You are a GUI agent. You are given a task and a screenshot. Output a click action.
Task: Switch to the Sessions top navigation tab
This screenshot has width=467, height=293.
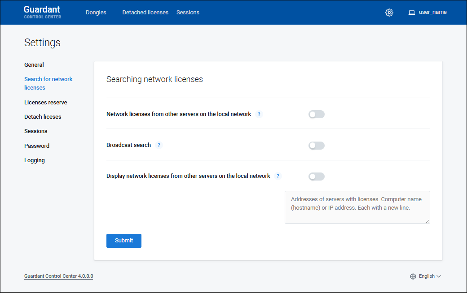(x=188, y=13)
